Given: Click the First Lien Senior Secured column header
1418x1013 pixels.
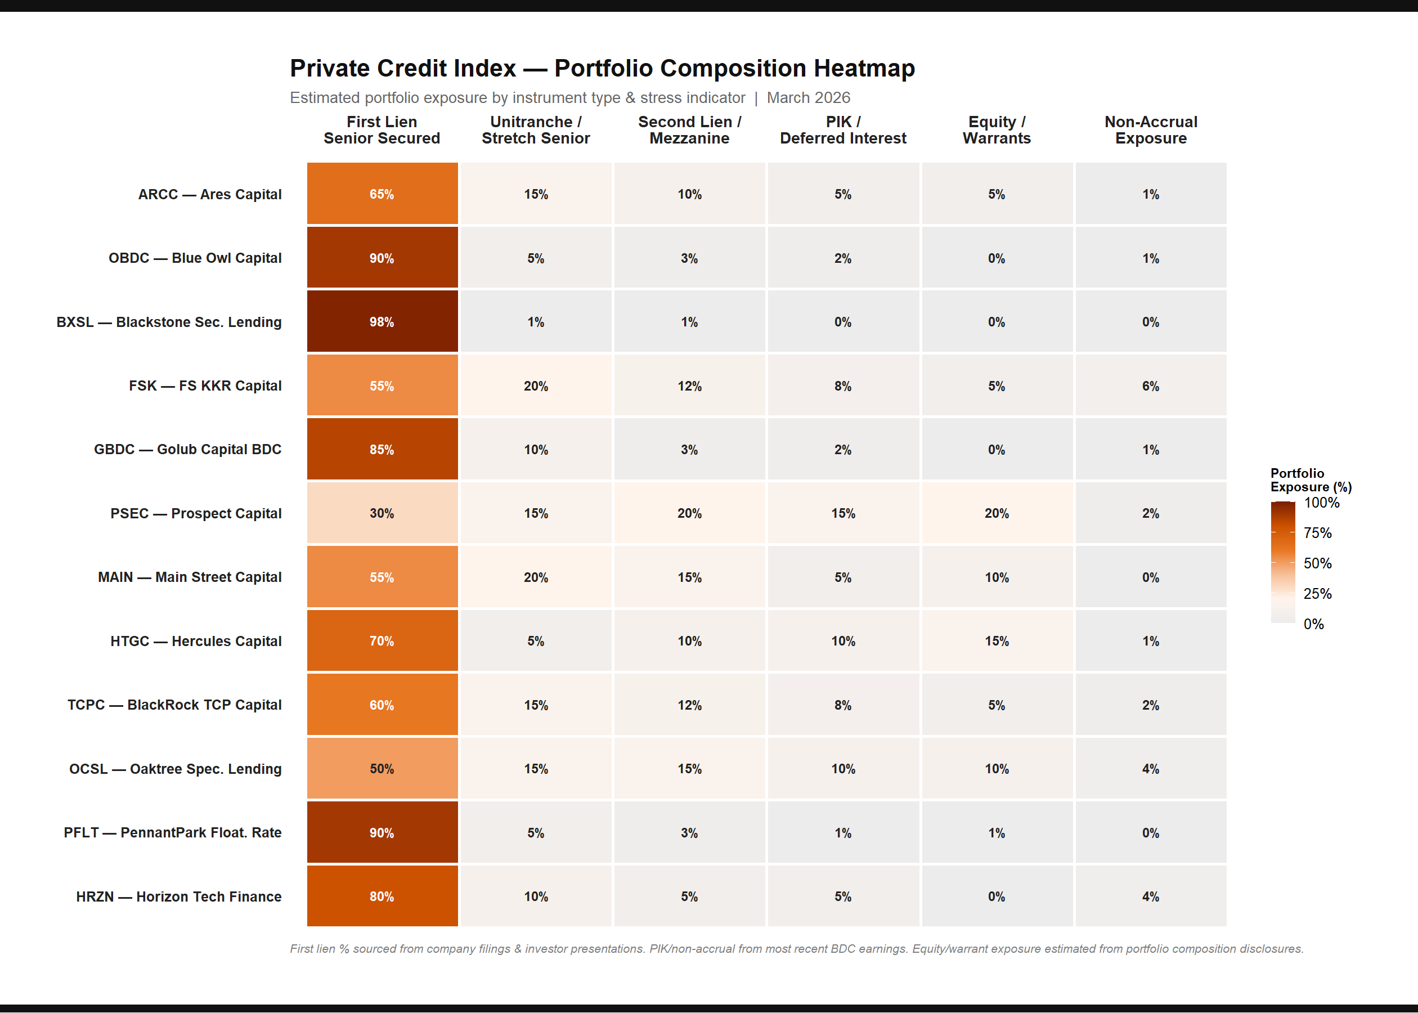Looking at the screenshot, I should pos(382,130).
